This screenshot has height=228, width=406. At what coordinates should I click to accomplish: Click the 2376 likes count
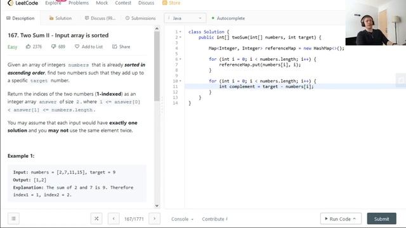click(x=37, y=46)
